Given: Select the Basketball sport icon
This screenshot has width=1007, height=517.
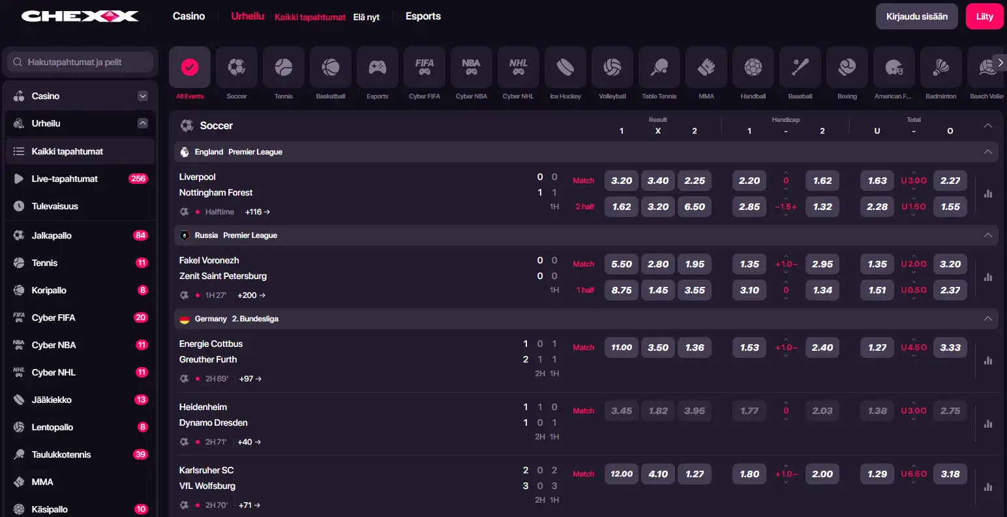Looking at the screenshot, I should pos(331,67).
